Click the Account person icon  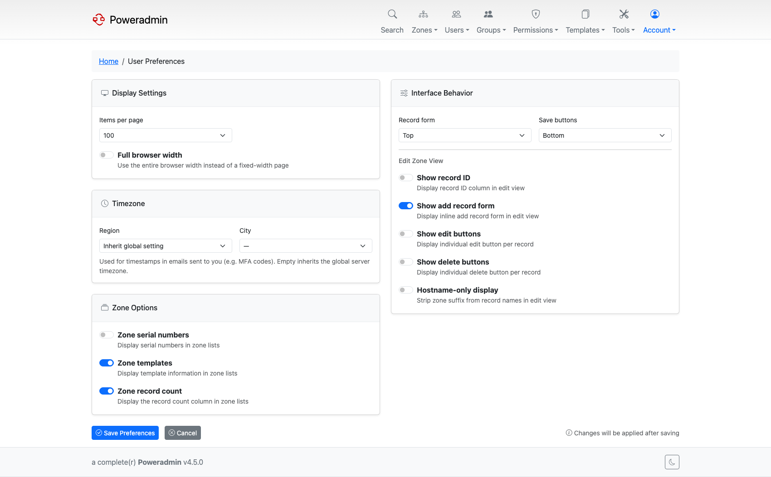tap(655, 14)
